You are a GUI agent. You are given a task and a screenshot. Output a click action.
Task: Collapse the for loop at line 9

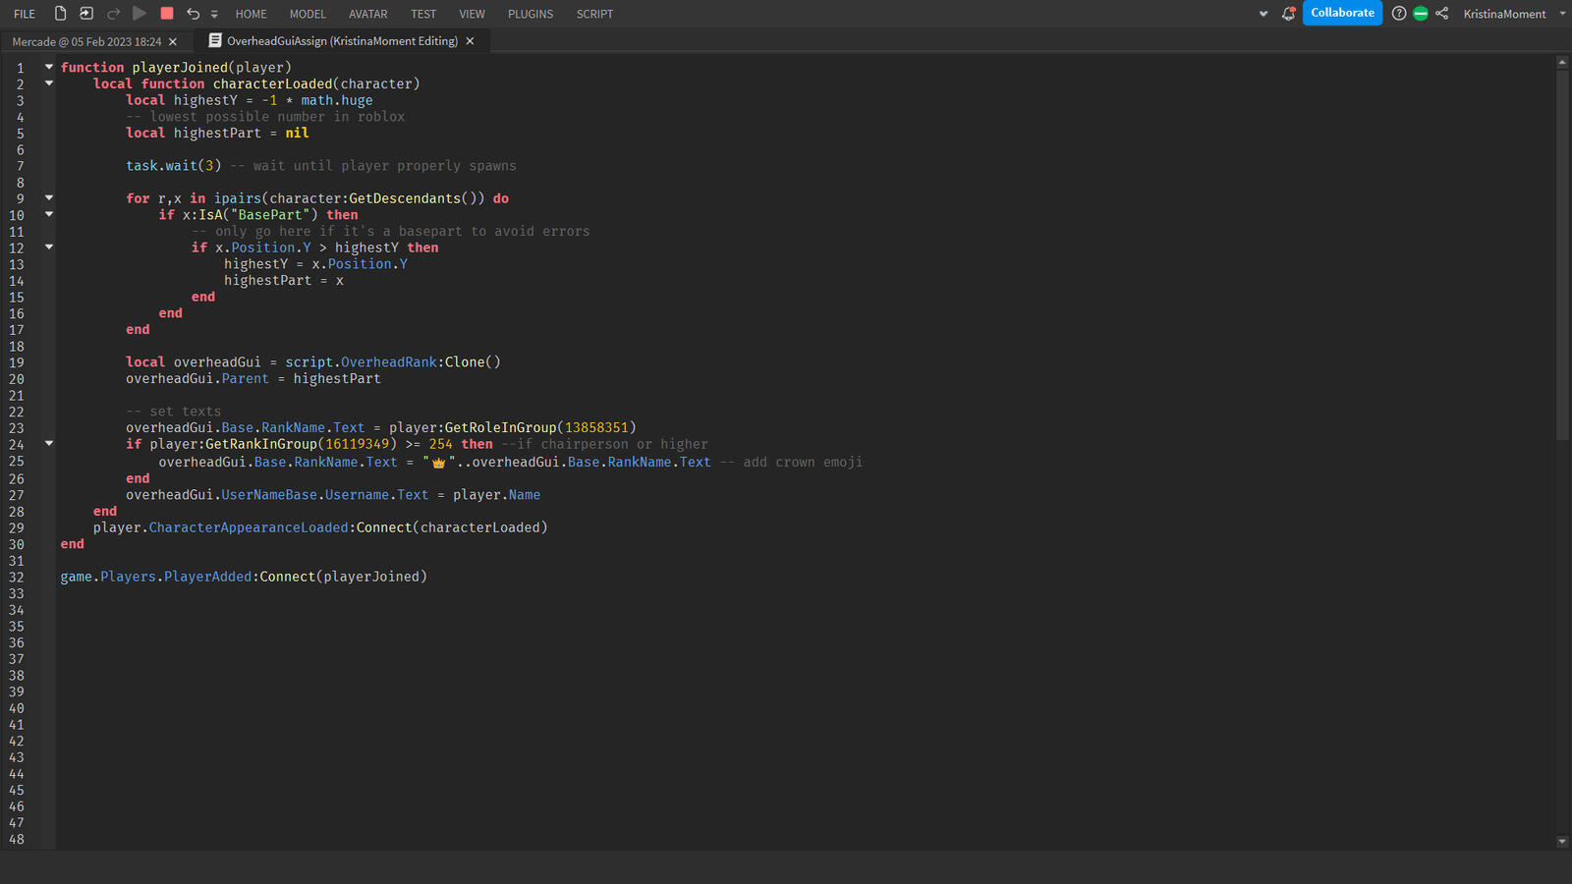point(48,197)
